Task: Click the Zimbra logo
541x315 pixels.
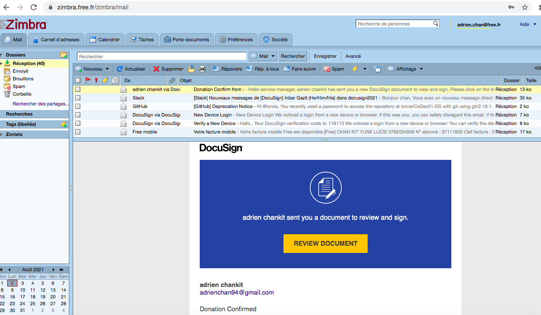Action: tap(24, 24)
